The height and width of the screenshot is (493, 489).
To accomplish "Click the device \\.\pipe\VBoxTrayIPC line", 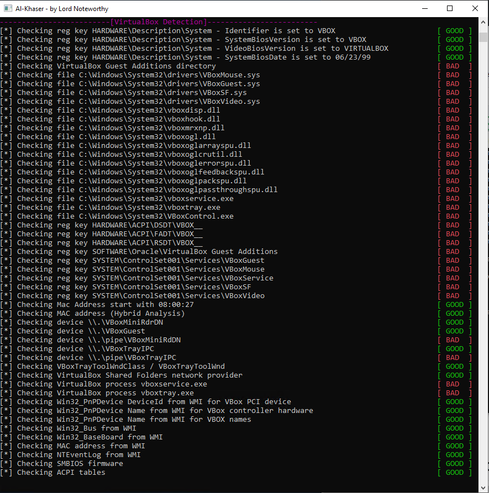I will pos(236,358).
